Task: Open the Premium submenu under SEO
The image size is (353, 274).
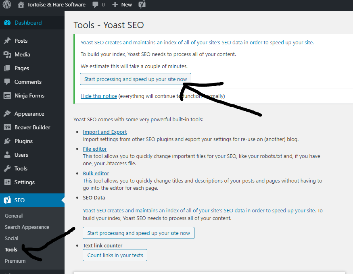Action: [x=15, y=261]
